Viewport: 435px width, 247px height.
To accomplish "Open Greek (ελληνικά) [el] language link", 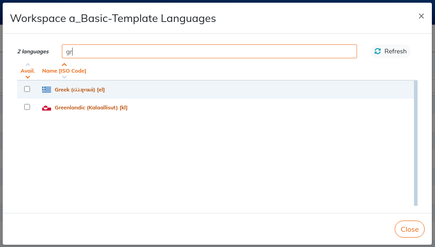I will pos(80,90).
